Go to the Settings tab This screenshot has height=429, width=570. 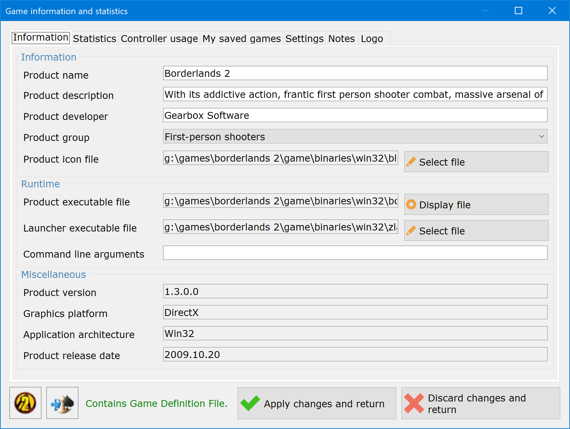tap(305, 38)
